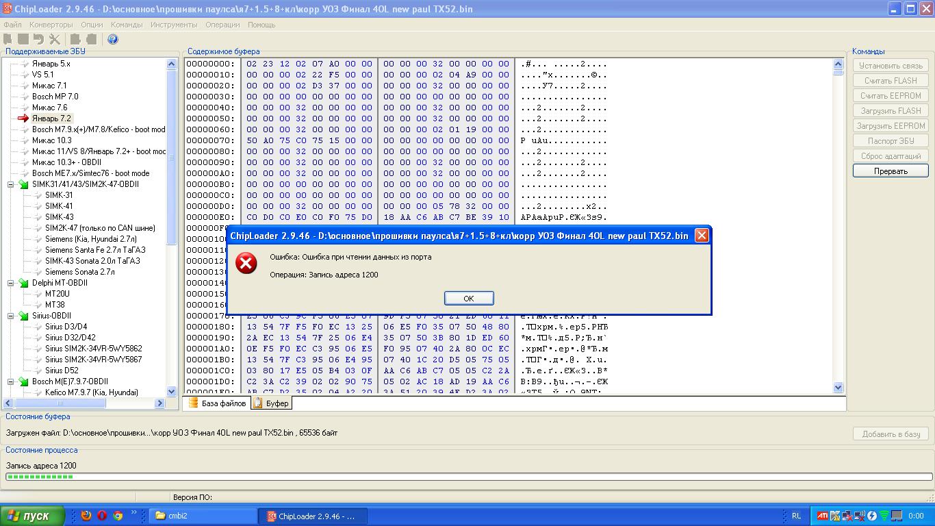Open Chrome from the quick launch bar

pos(118,516)
